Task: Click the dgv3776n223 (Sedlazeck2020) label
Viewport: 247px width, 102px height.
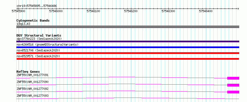Action: click(39, 39)
